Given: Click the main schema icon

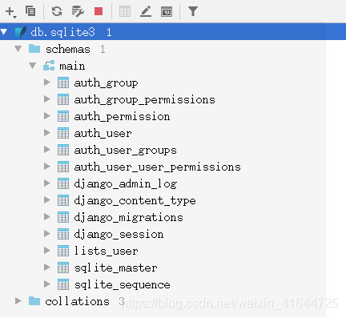Looking at the screenshot, I should point(49,66).
